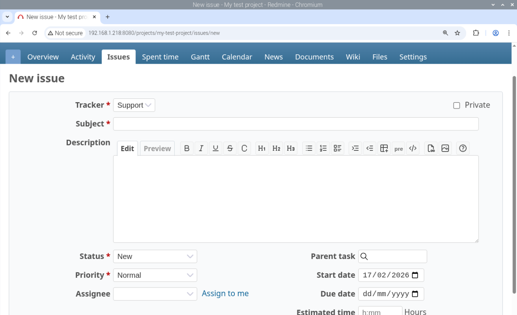Open the formatting help dialog
Viewport: 517px width, 315px height.
463,148
